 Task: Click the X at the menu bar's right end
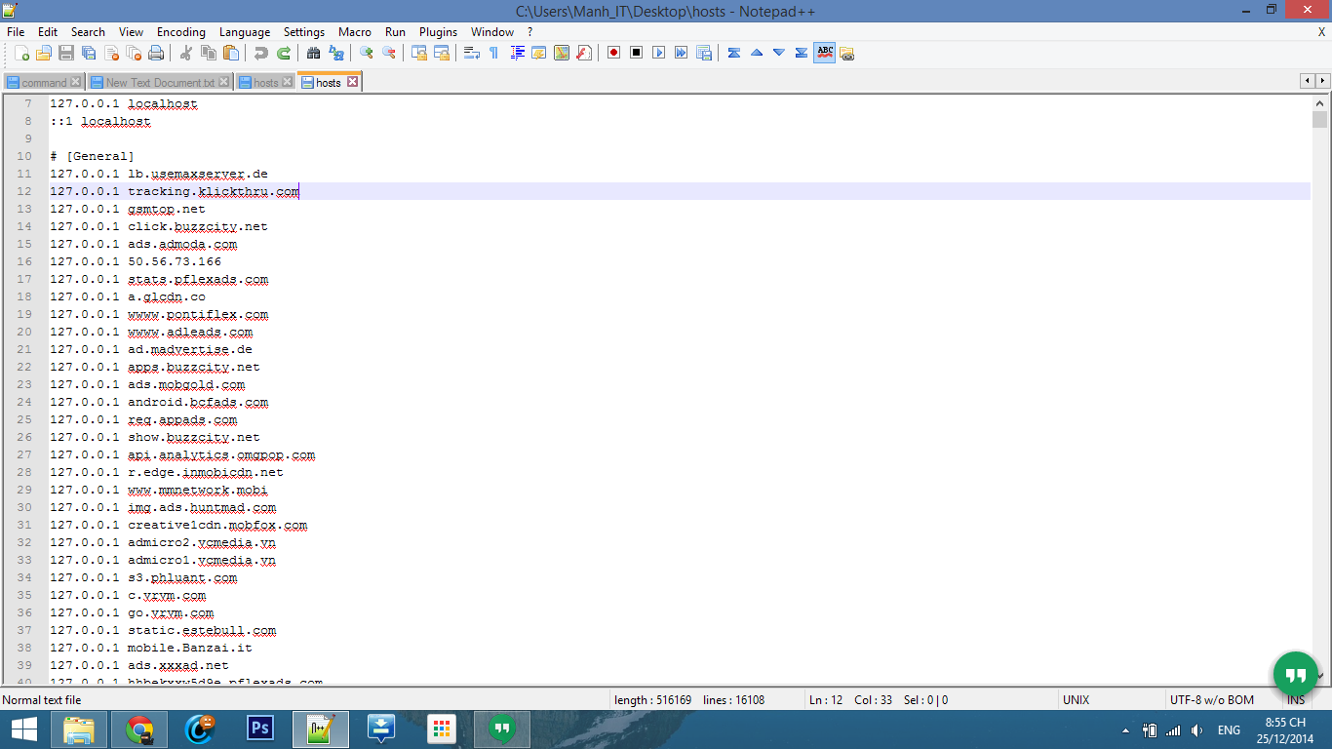[x=1321, y=32]
